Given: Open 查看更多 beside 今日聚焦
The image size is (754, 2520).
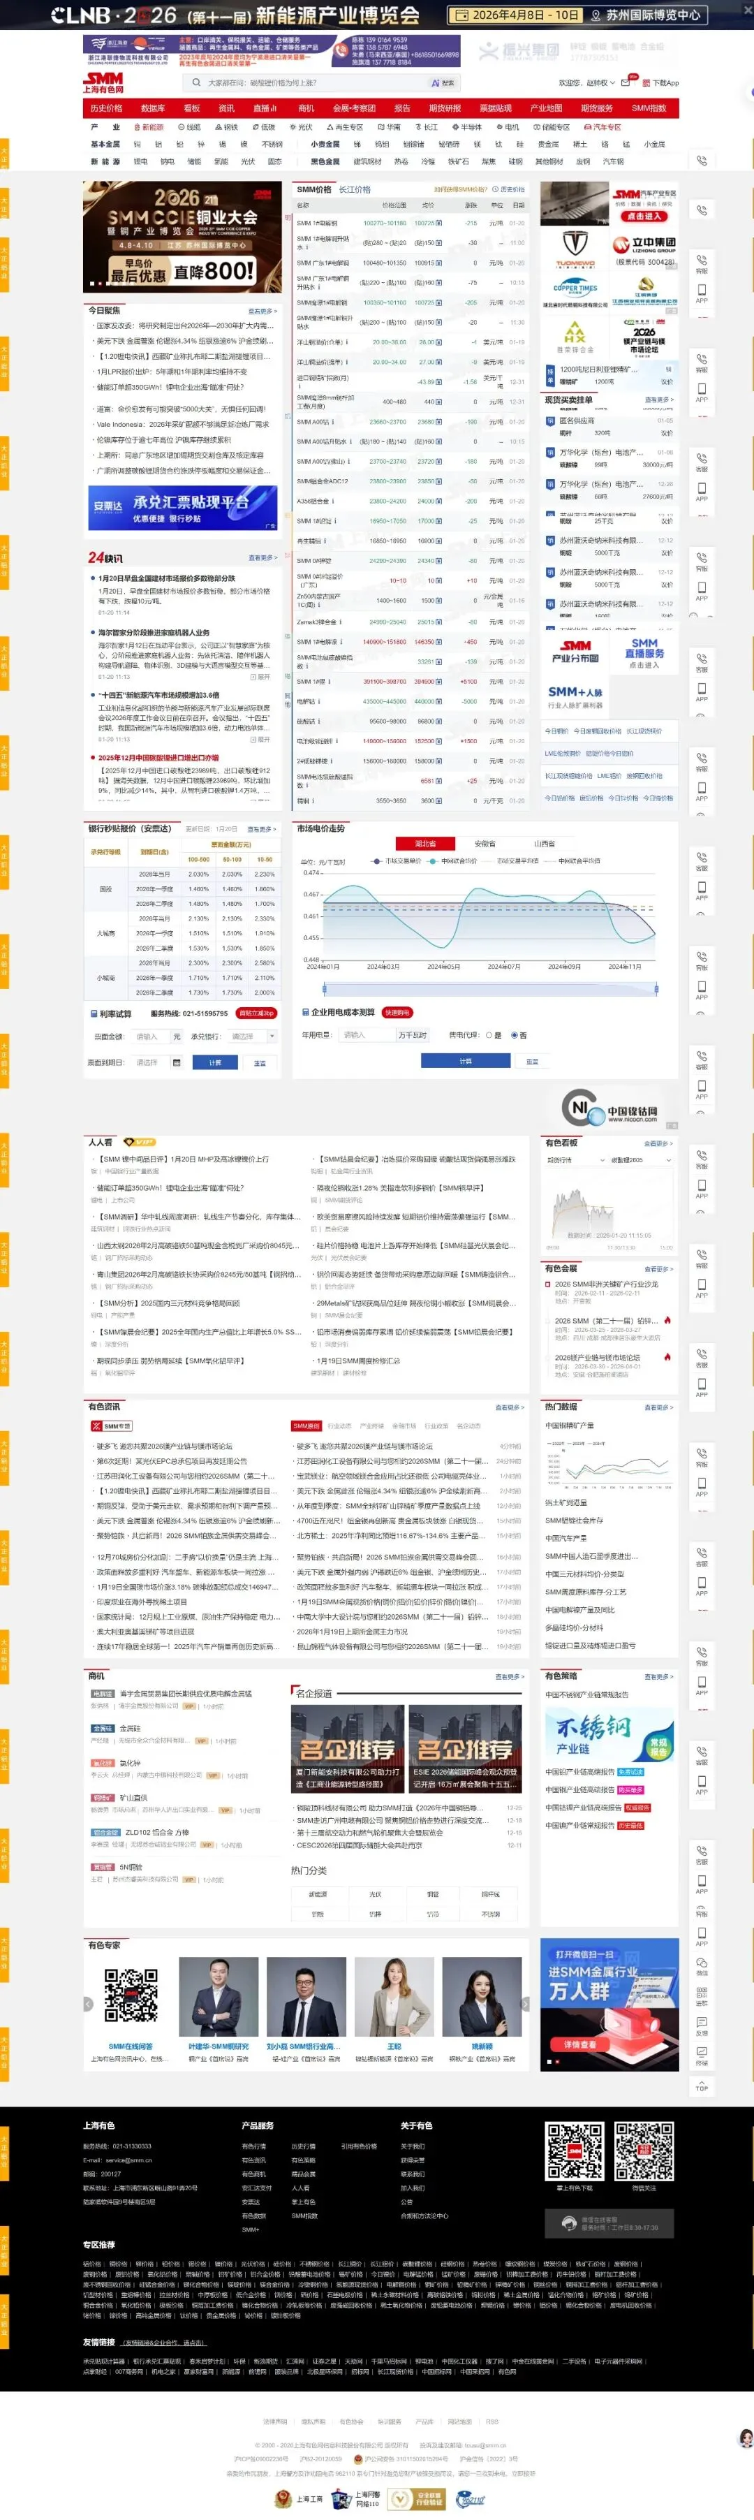Looking at the screenshot, I should pyautogui.click(x=262, y=311).
